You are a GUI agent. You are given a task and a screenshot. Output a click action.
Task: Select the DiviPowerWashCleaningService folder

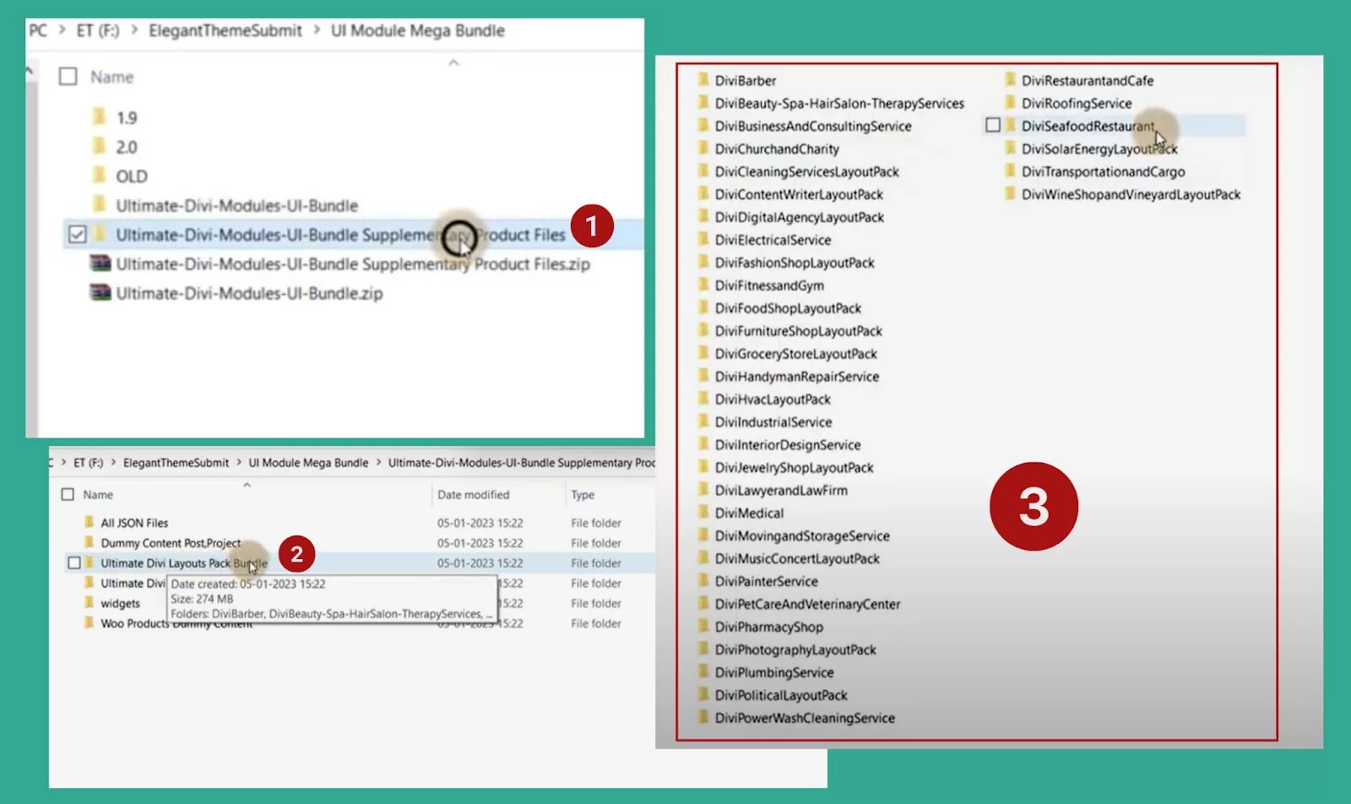click(805, 718)
